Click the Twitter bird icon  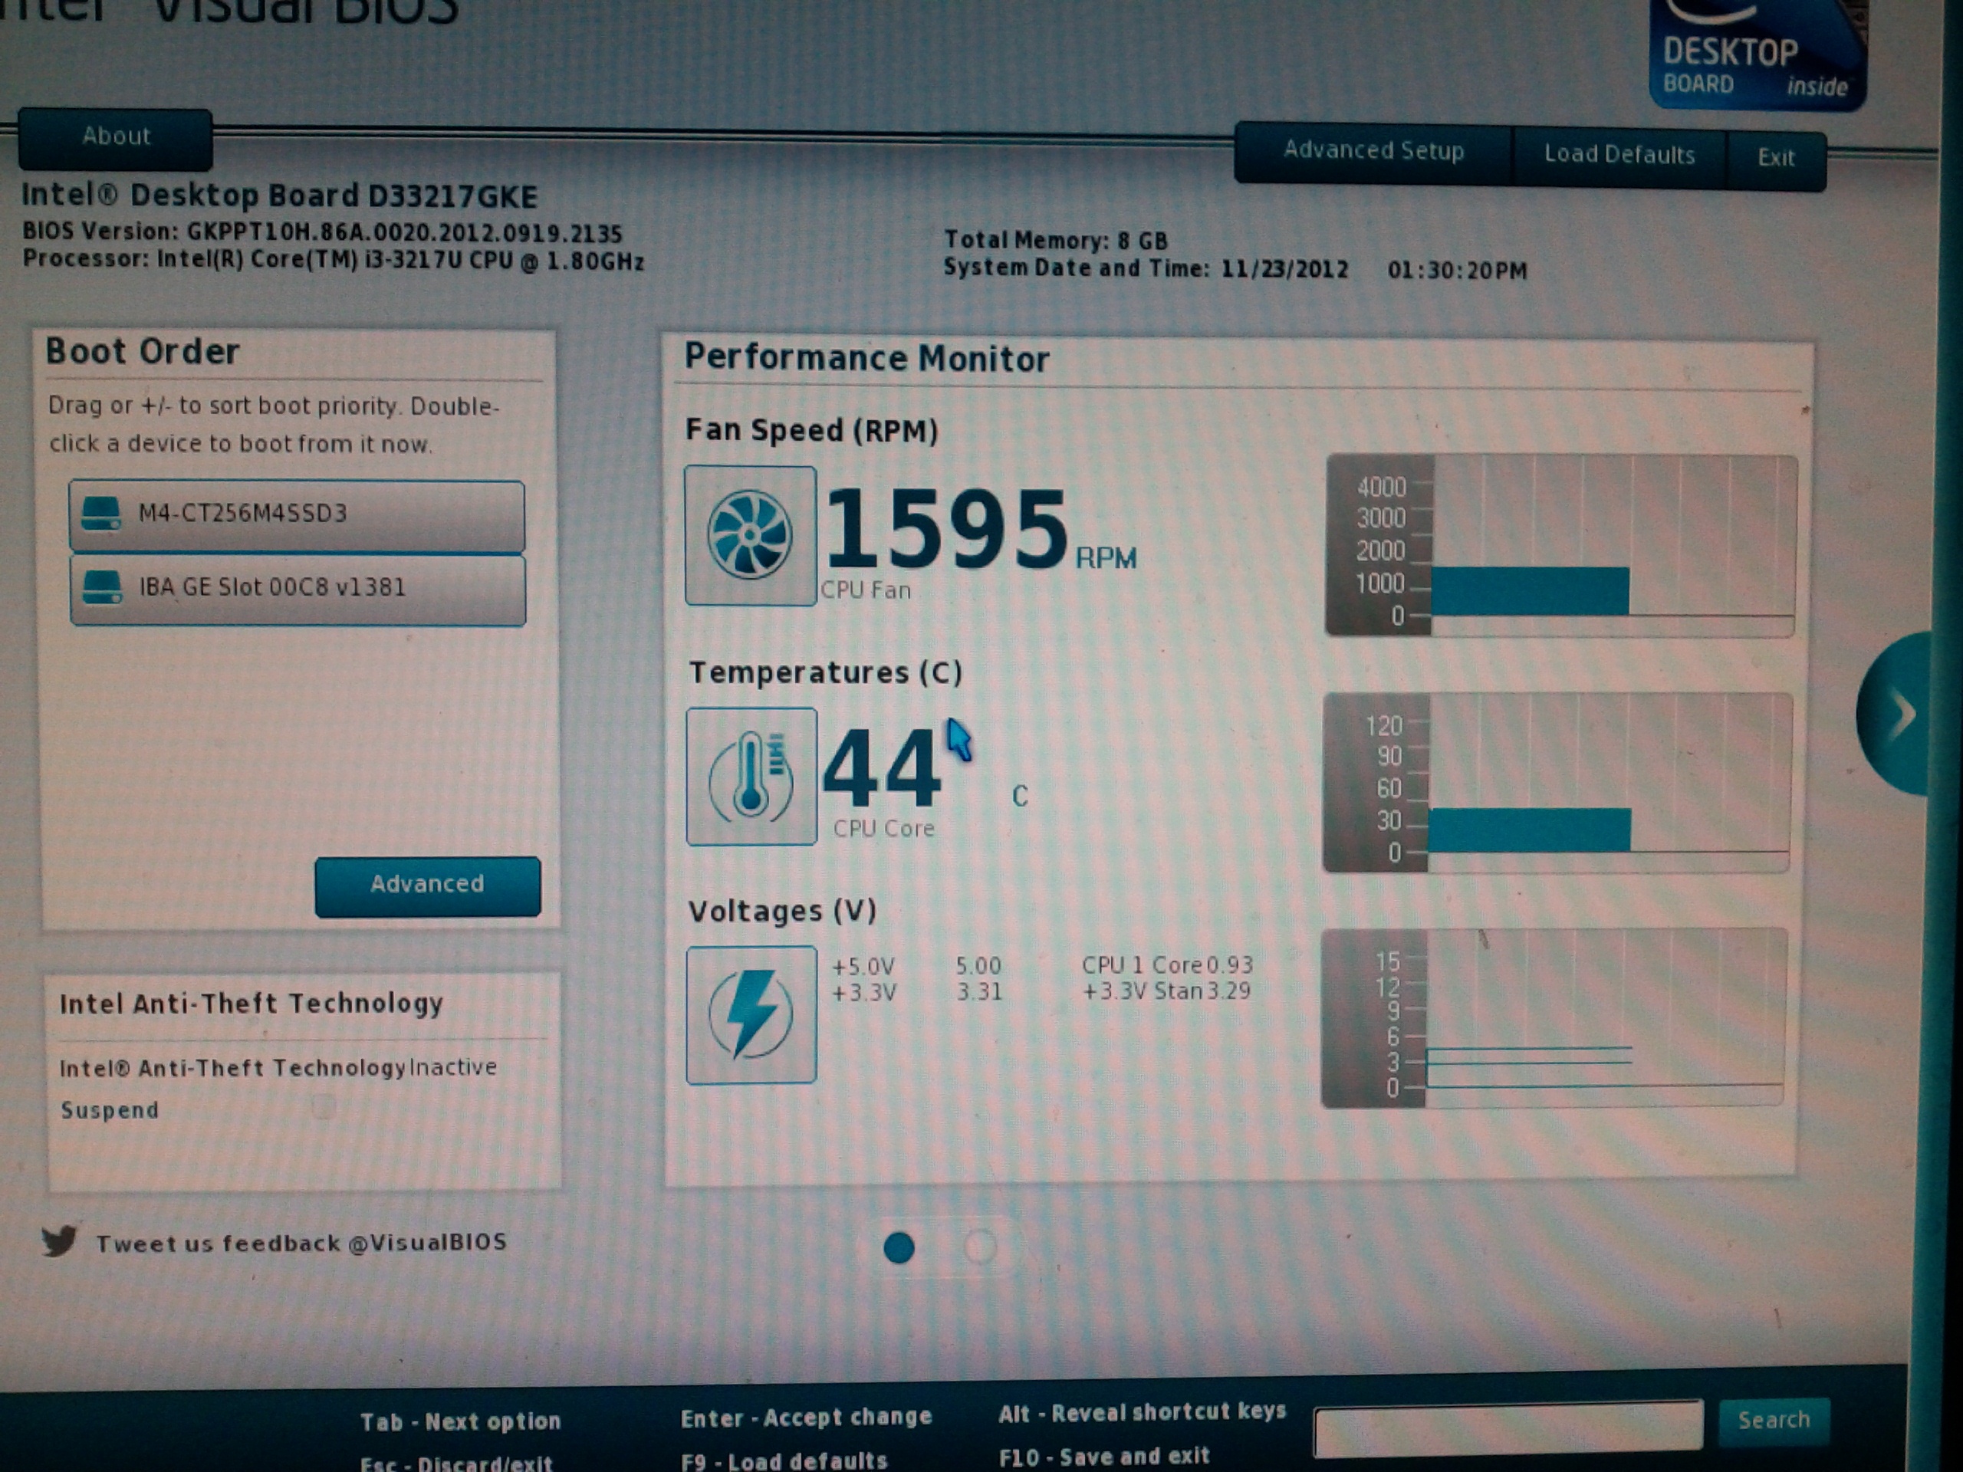pyautogui.click(x=60, y=1240)
